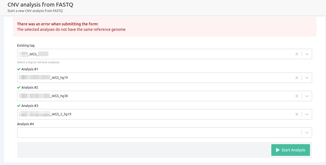Click the reference genome error message
This screenshot has width=326, height=165.
coord(71,29)
